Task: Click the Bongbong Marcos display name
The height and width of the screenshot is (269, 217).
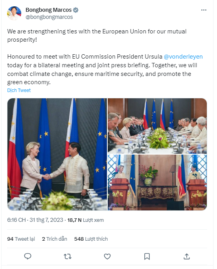Action: pos(48,10)
